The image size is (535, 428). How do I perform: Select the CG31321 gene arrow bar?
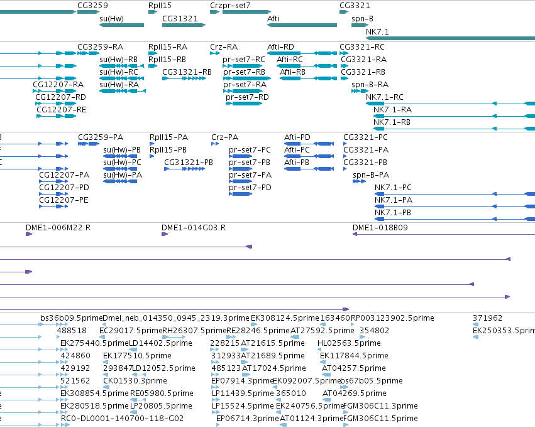click(184, 25)
